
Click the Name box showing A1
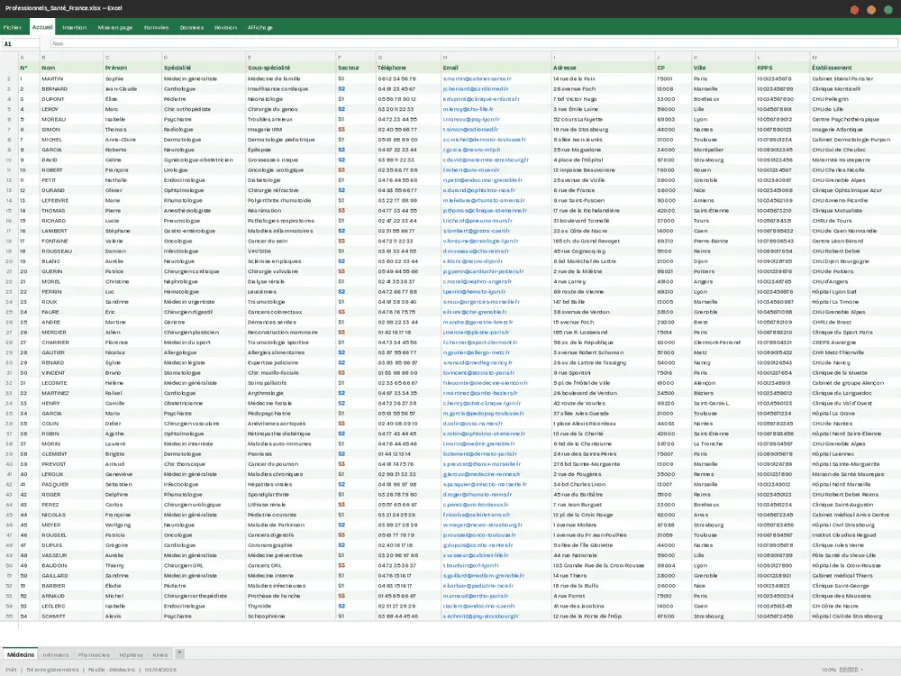[x=18, y=41]
